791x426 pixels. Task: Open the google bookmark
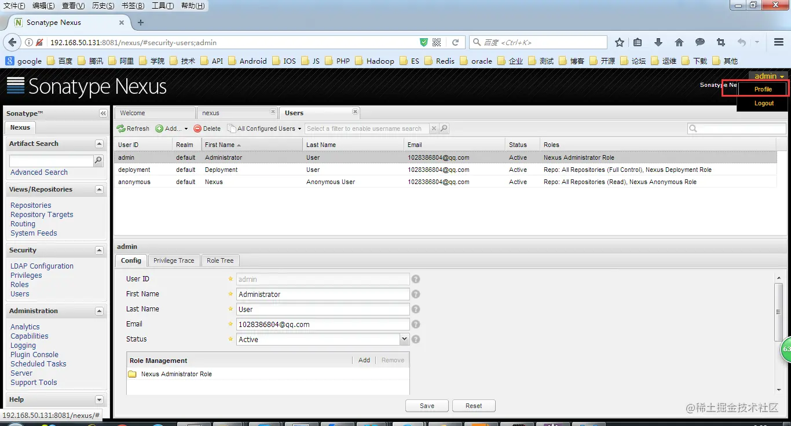(23, 61)
